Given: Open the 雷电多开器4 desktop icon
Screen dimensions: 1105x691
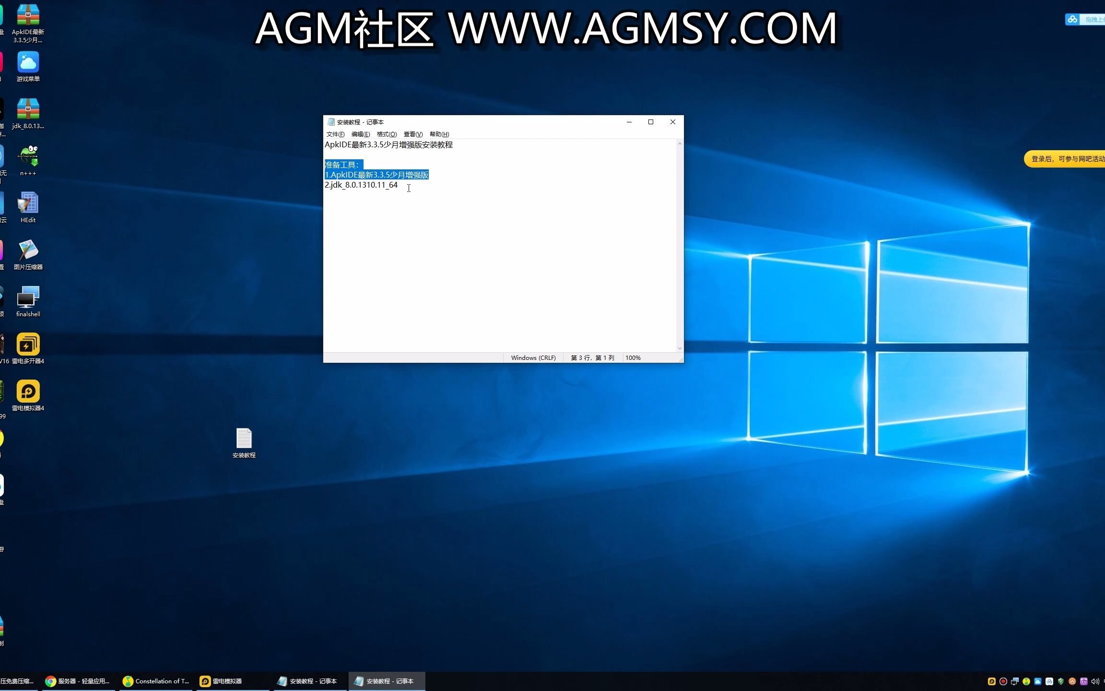Looking at the screenshot, I should pyautogui.click(x=28, y=345).
